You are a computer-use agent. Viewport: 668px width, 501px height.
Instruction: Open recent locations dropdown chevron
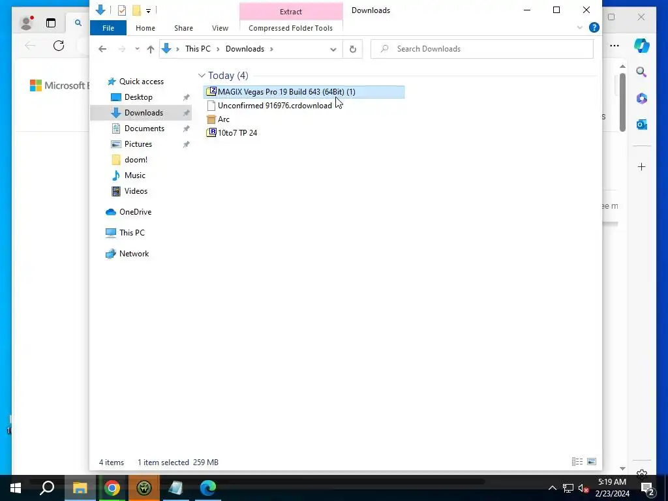[x=137, y=49]
